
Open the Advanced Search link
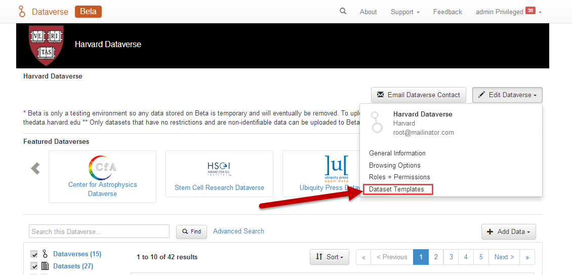coord(238,231)
